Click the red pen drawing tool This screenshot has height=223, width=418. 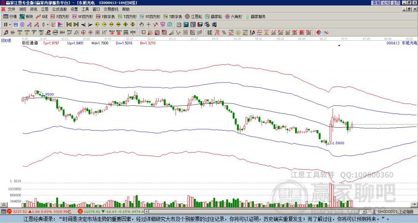(6, 33)
